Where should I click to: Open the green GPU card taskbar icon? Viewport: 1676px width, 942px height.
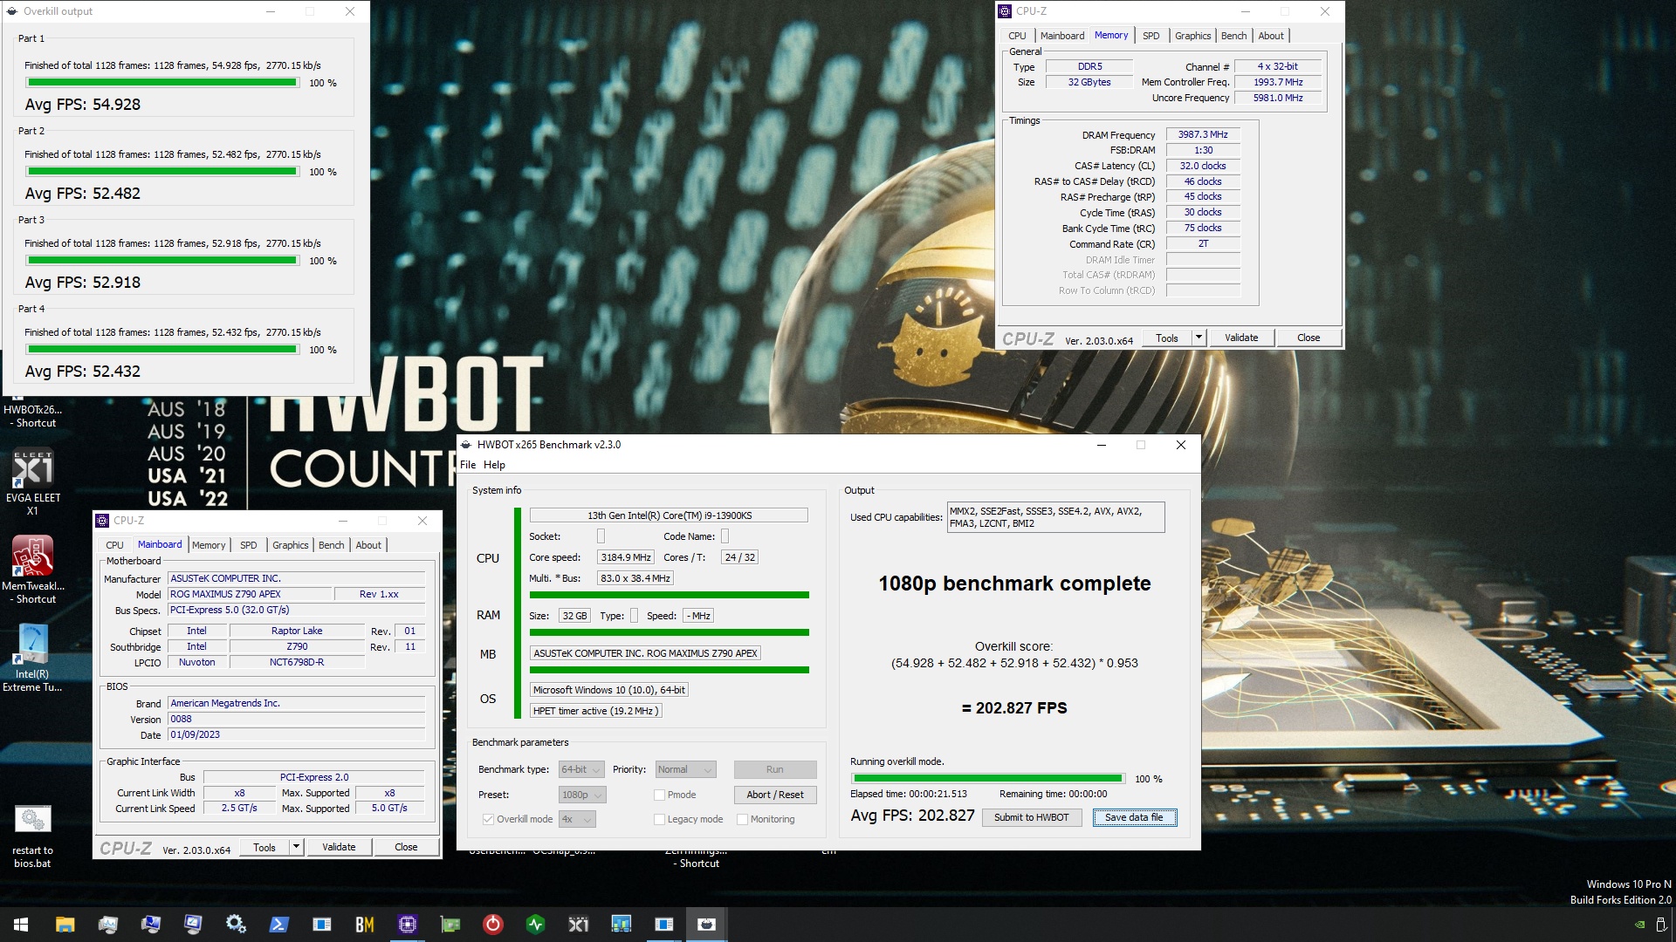[450, 925]
